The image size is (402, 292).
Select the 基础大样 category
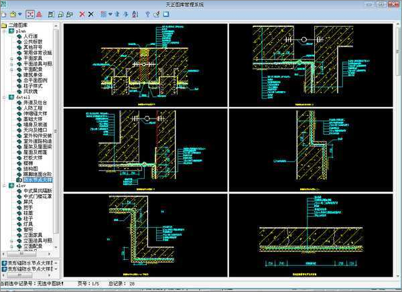(x=33, y=119)
